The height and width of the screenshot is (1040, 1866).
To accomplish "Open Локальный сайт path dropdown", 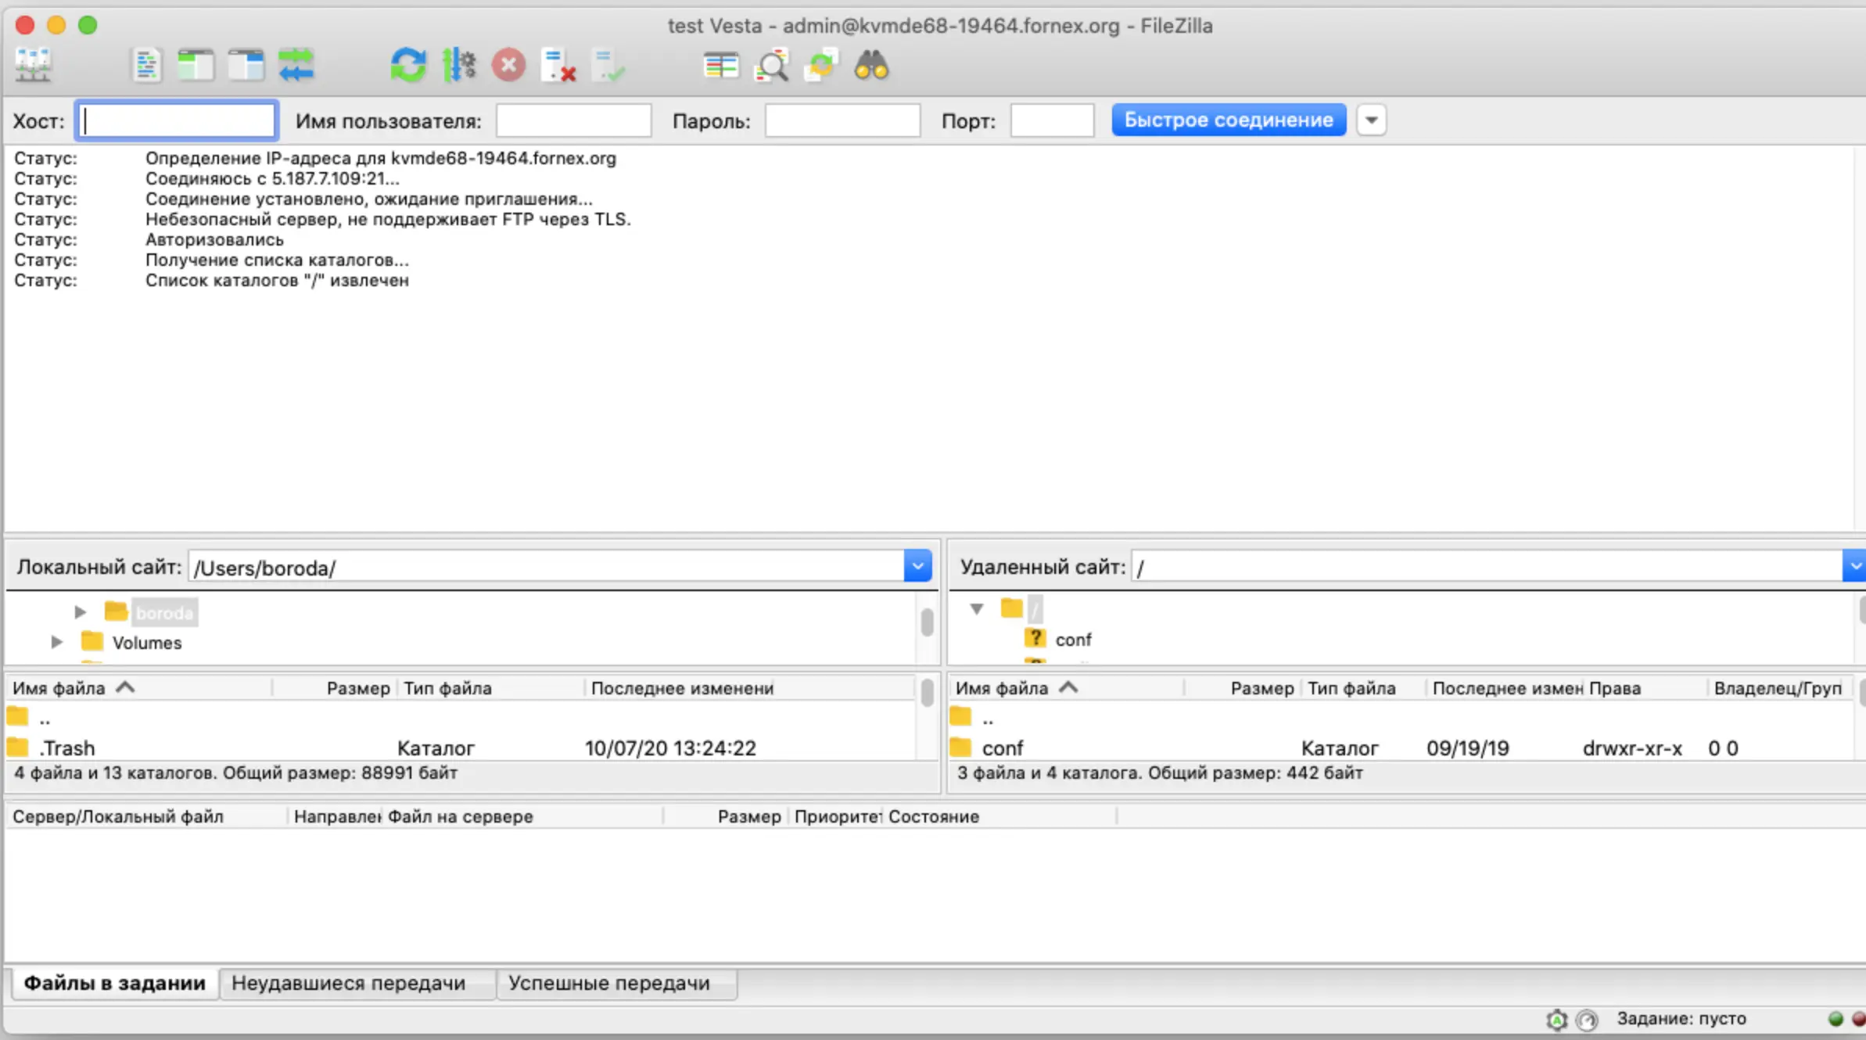I will point(917,566).
